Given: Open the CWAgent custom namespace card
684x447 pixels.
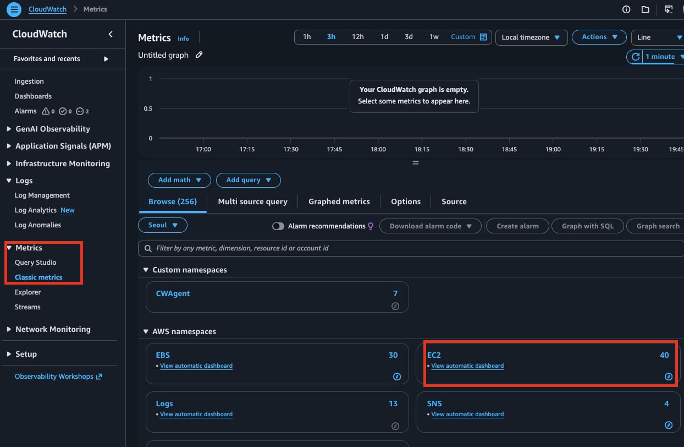Looking at the screenshot, I should click(278, 297).
